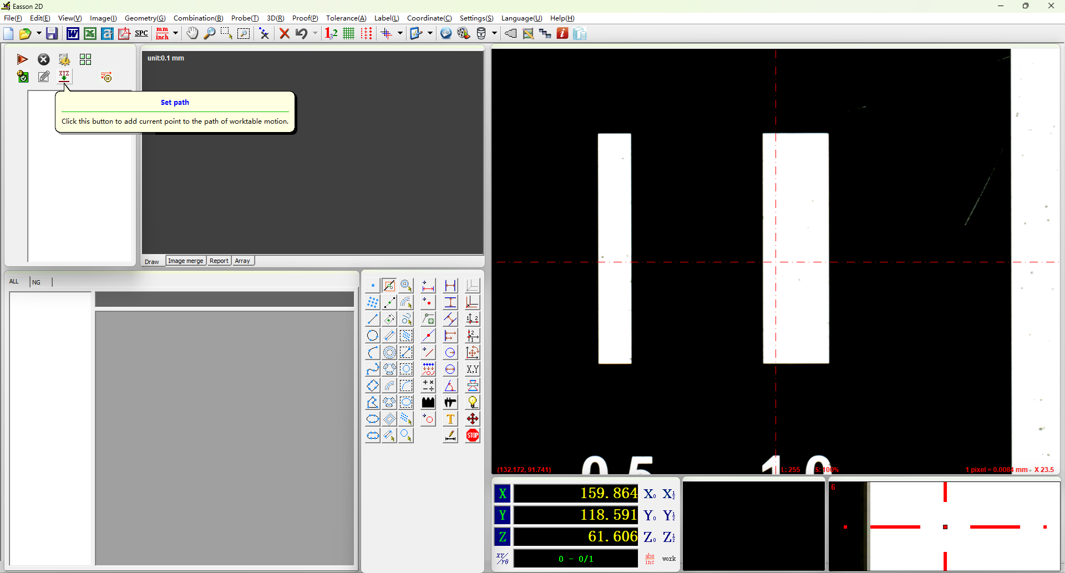Select the Circle measurement tool
1065x573 pixels.
[373, 336]
